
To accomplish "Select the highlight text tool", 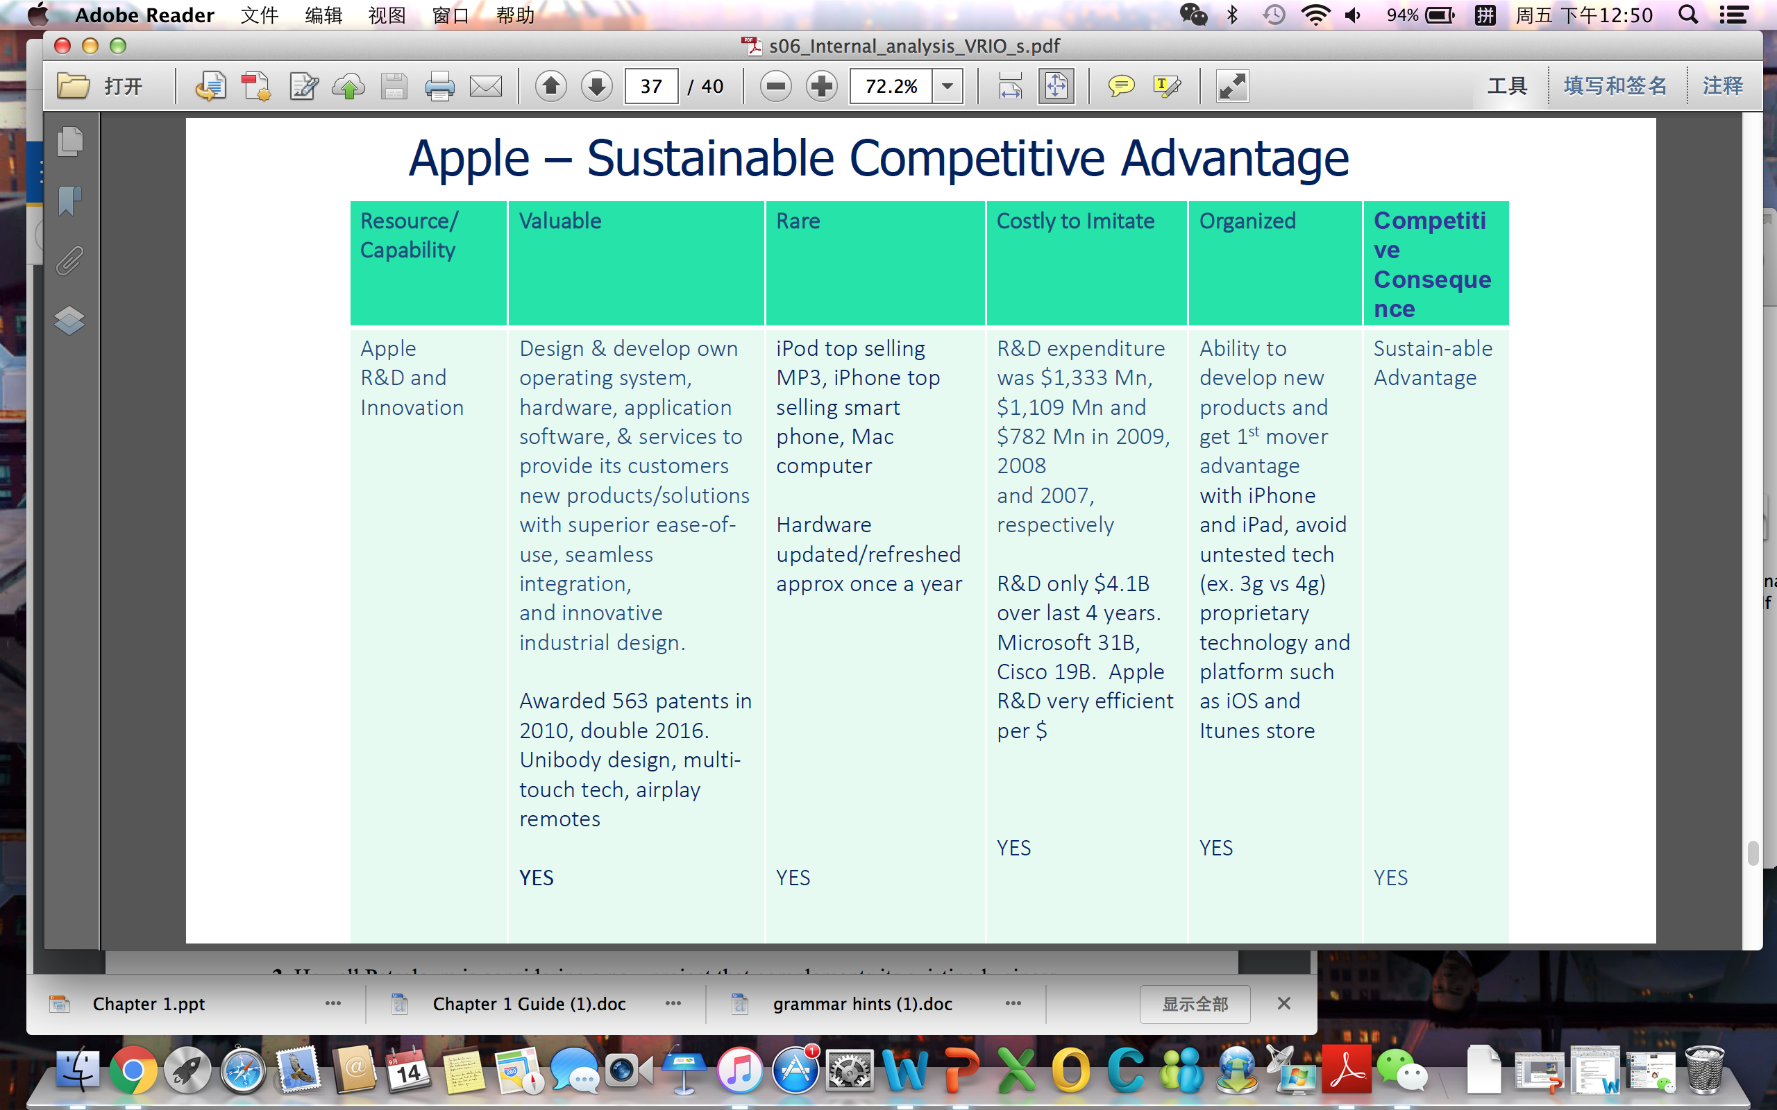I will [1166, 87].
